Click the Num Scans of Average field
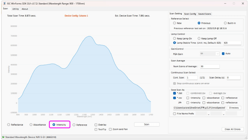The image size is (249, 140). click(x=209, y=67)
